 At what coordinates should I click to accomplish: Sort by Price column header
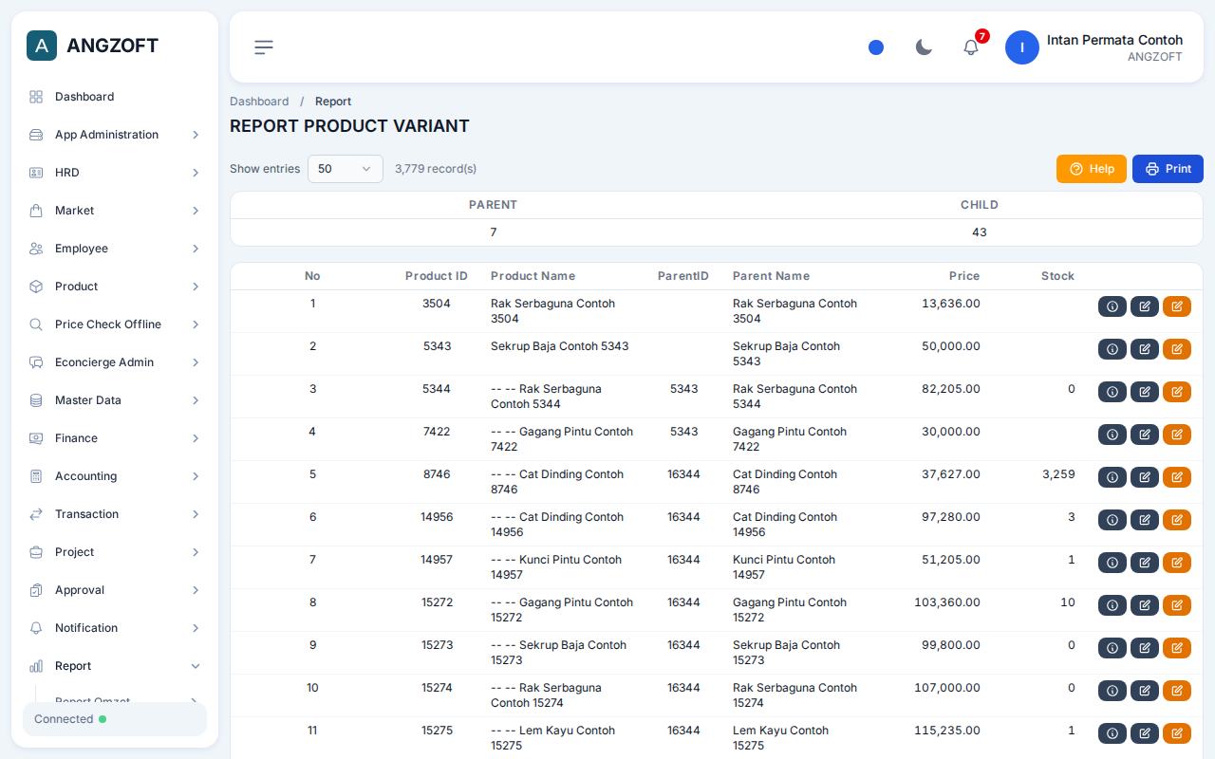tap(964, 276)
